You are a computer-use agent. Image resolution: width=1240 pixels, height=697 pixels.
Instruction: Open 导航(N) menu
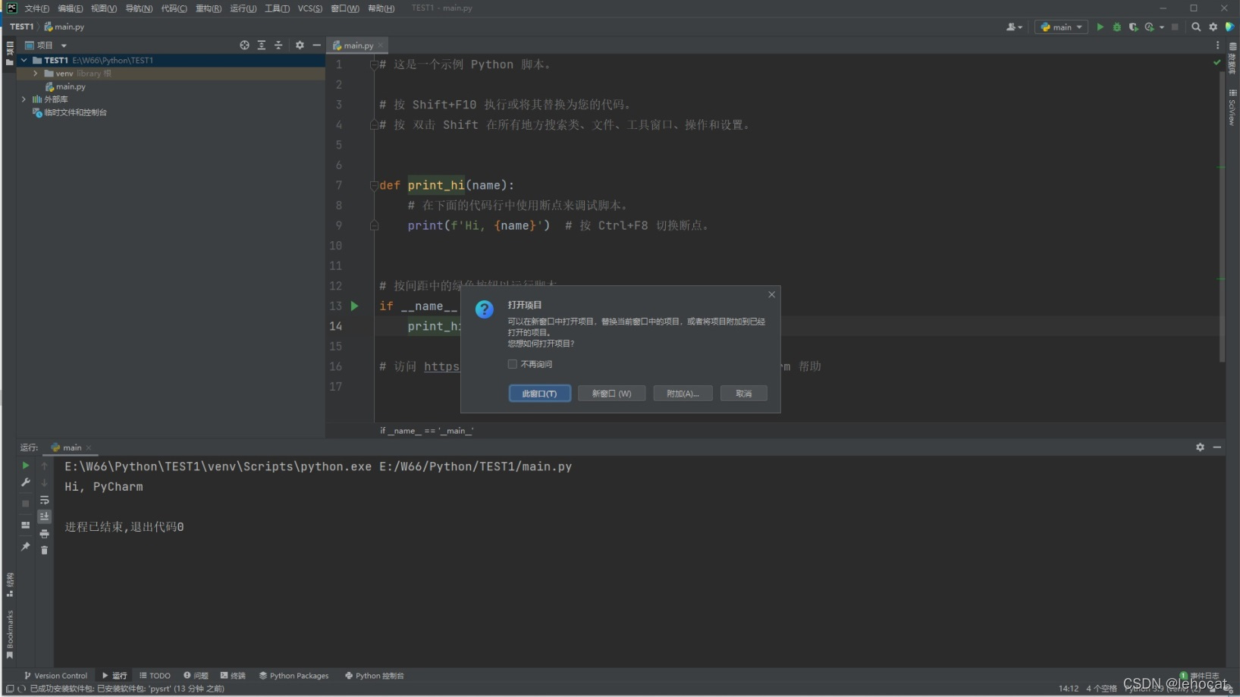click(139, 8)
